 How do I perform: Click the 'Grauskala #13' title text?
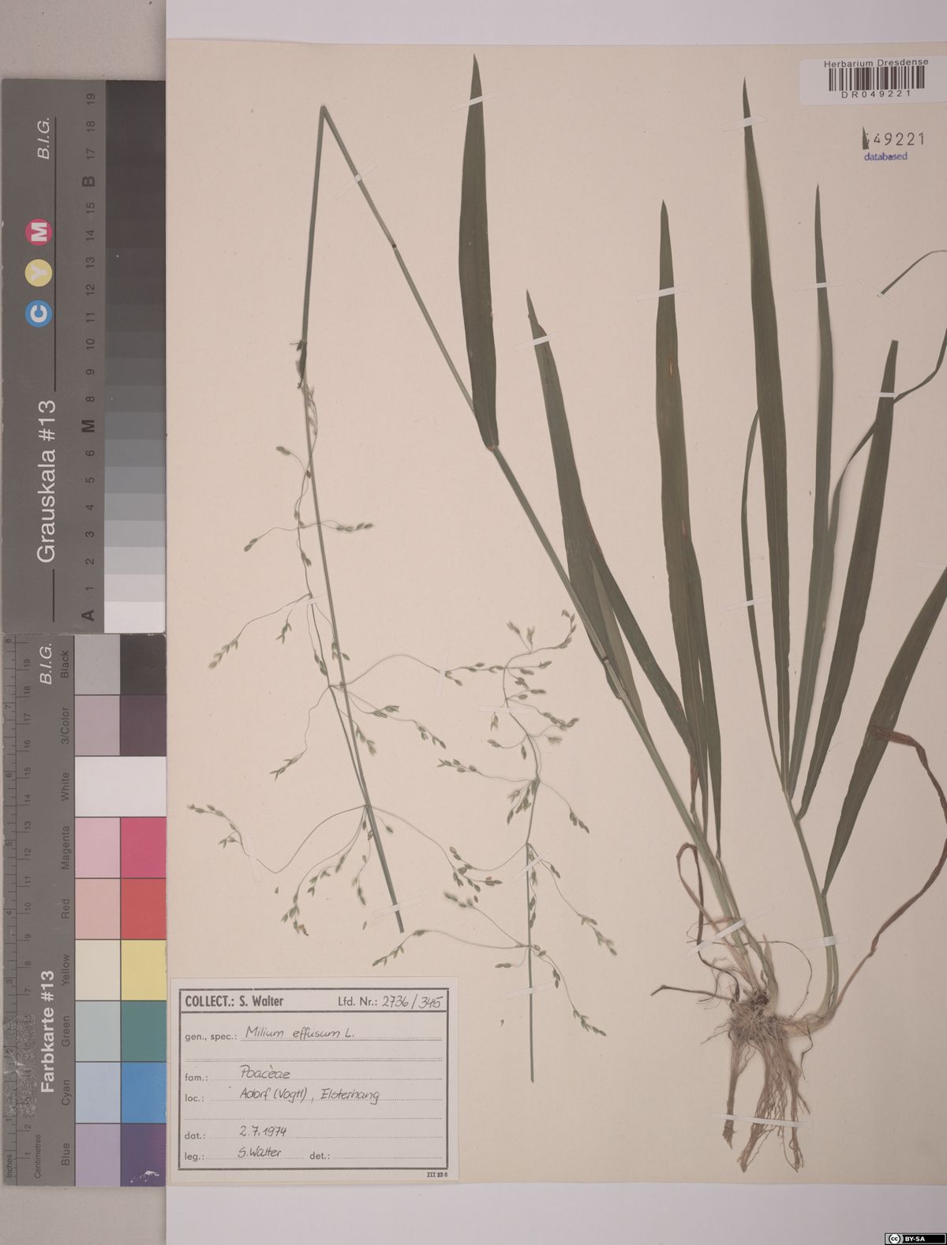tap(47, 480)
